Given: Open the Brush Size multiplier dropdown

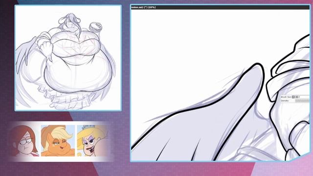Looking at the screenshot, I should [293, 97].
